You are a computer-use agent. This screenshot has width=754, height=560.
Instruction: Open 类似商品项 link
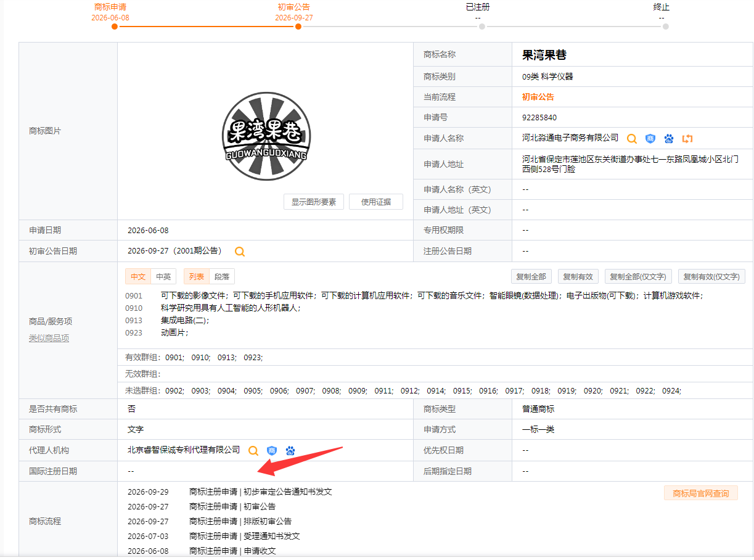49,338
